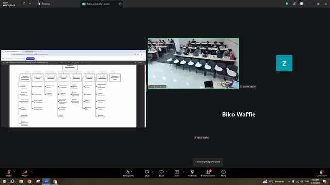Viewport: 330px width, 185px height.
Task: Open Windows taskbar search
Action: [12, 181]
